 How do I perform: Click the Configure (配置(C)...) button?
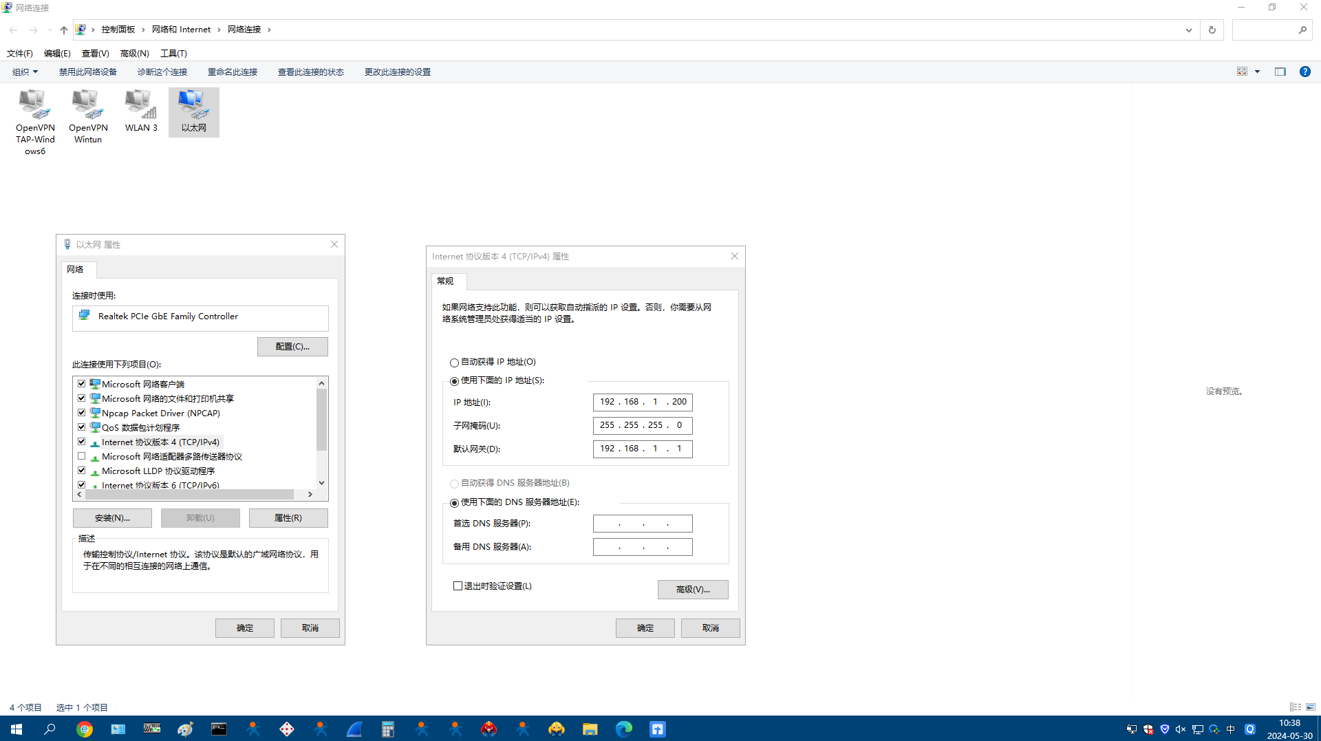click(x=292, y=347)
